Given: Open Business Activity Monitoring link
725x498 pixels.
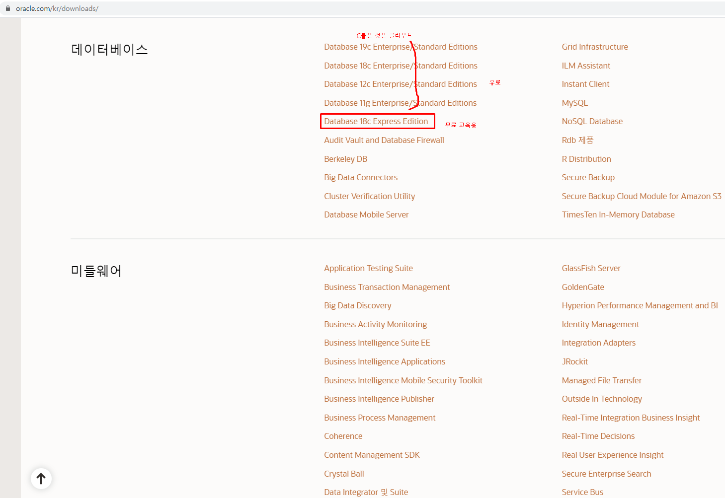Looking at the screenshot, I should tap(375, 324).
